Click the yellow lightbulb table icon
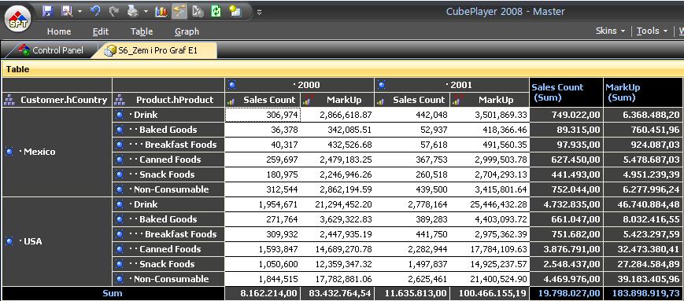The height and width of the screenshot is (301, 684). coord(235,11)
